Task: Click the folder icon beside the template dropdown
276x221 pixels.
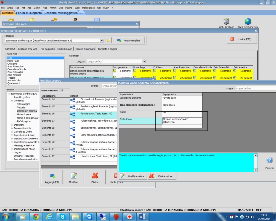Action: [108, 40]
